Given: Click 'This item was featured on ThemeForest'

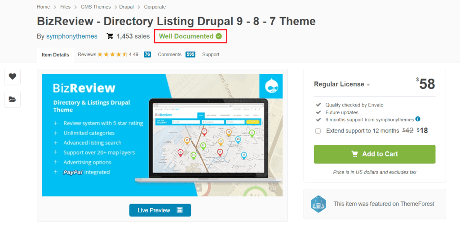Looking at the screenshot, I should (384, 204).
